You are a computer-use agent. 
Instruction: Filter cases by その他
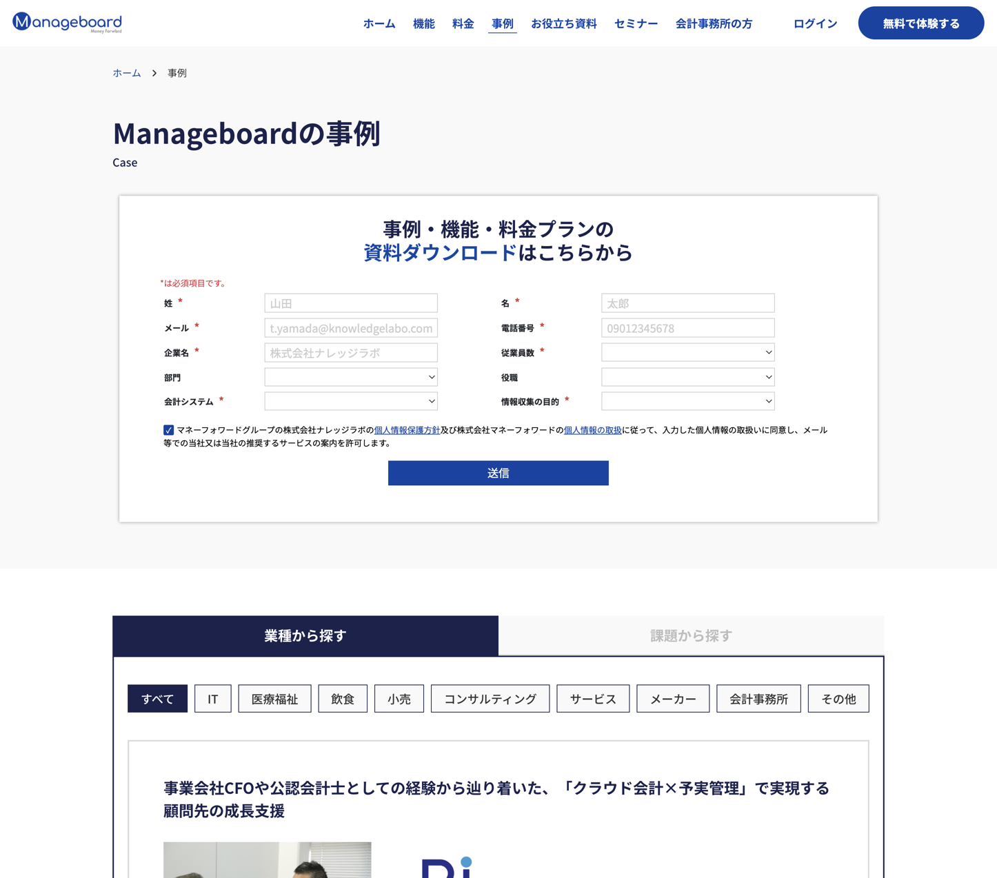[838, 699]
